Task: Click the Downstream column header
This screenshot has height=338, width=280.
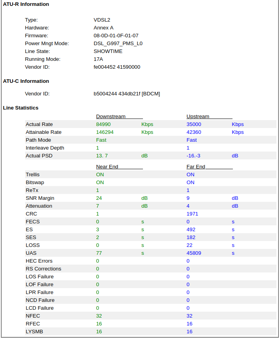Action: click(111, 117)
